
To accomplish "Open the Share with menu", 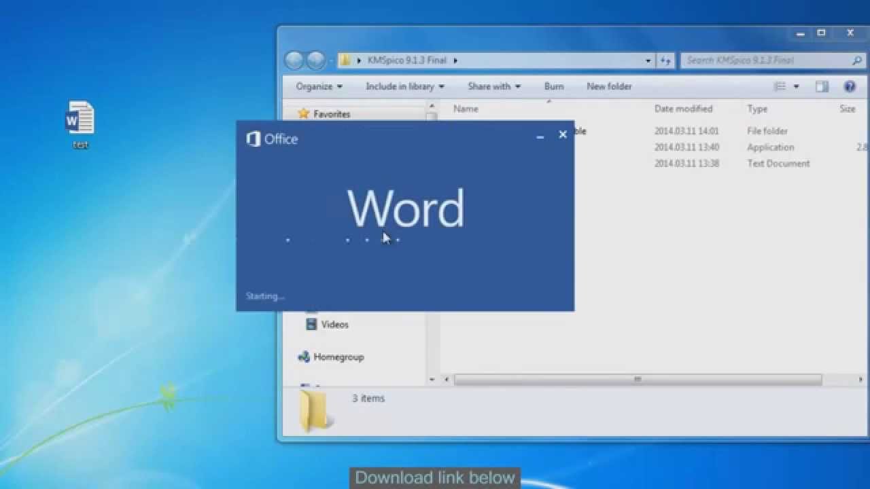I will click(494, 86).
